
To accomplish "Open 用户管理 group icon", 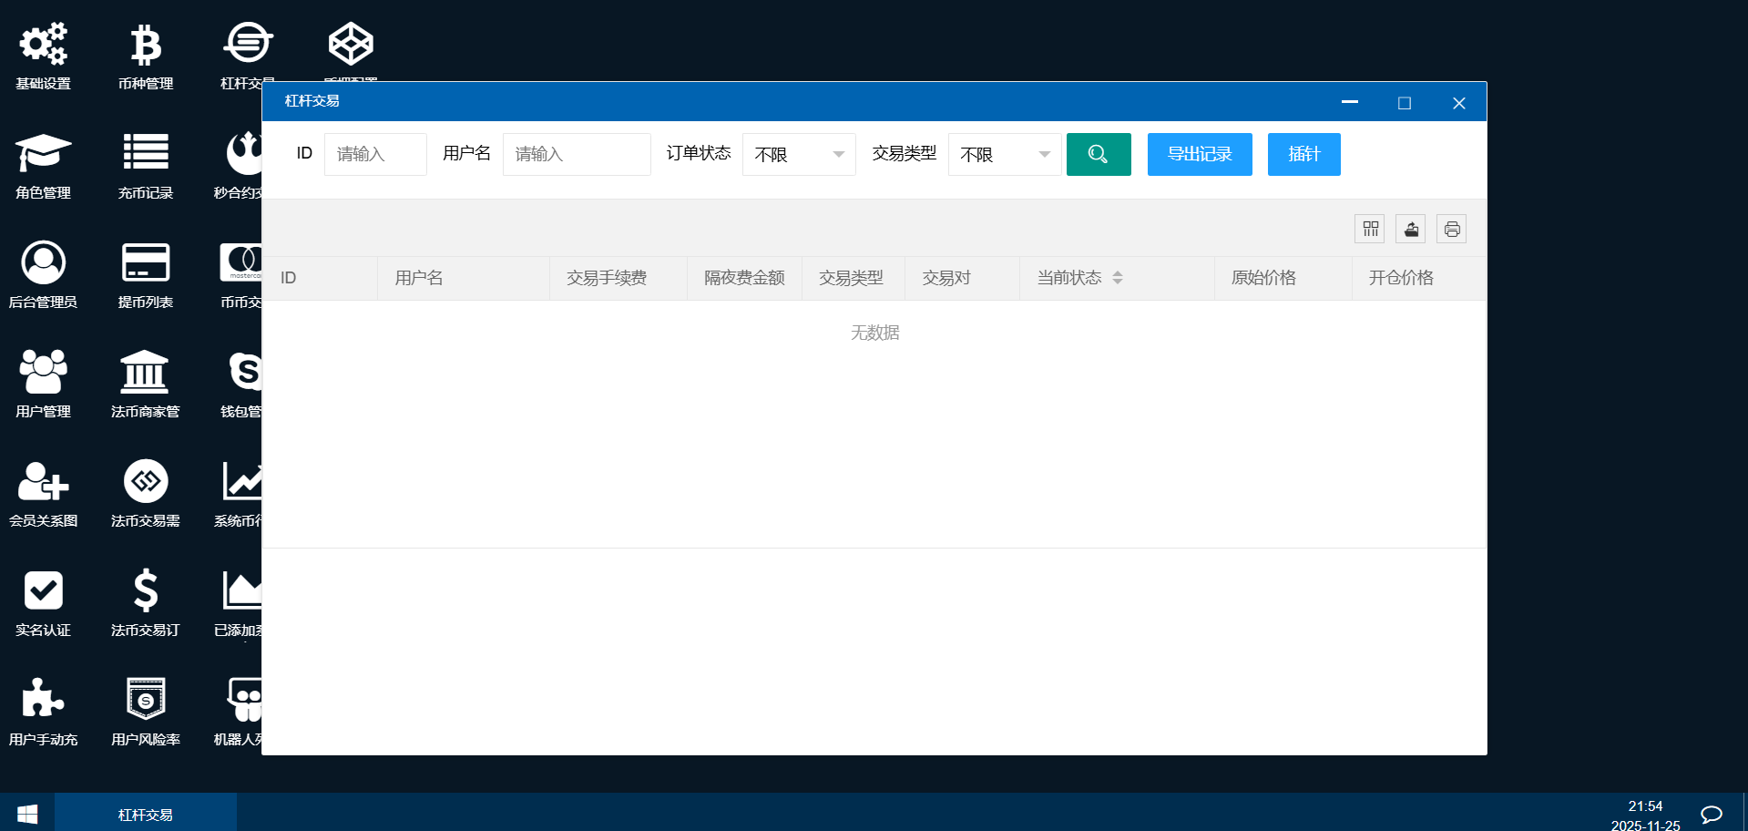I will (43, 372).
